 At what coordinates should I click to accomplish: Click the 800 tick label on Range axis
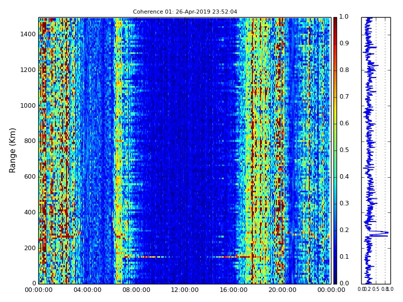[30, 141]
